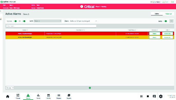The image size is (176, 100).
Task: Click the clock date and time display
Action: click(171, 96)
